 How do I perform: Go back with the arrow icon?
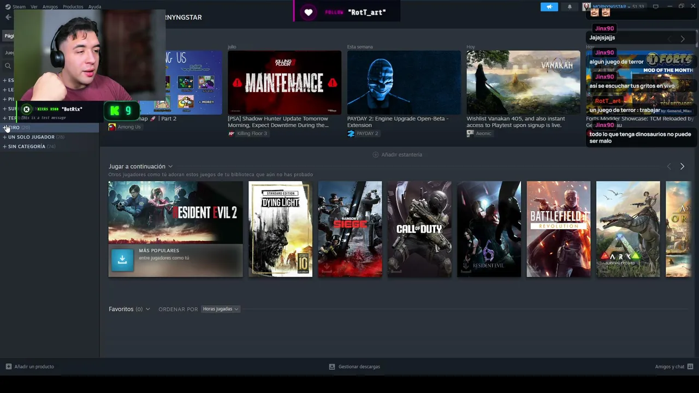tap(8, 17)
